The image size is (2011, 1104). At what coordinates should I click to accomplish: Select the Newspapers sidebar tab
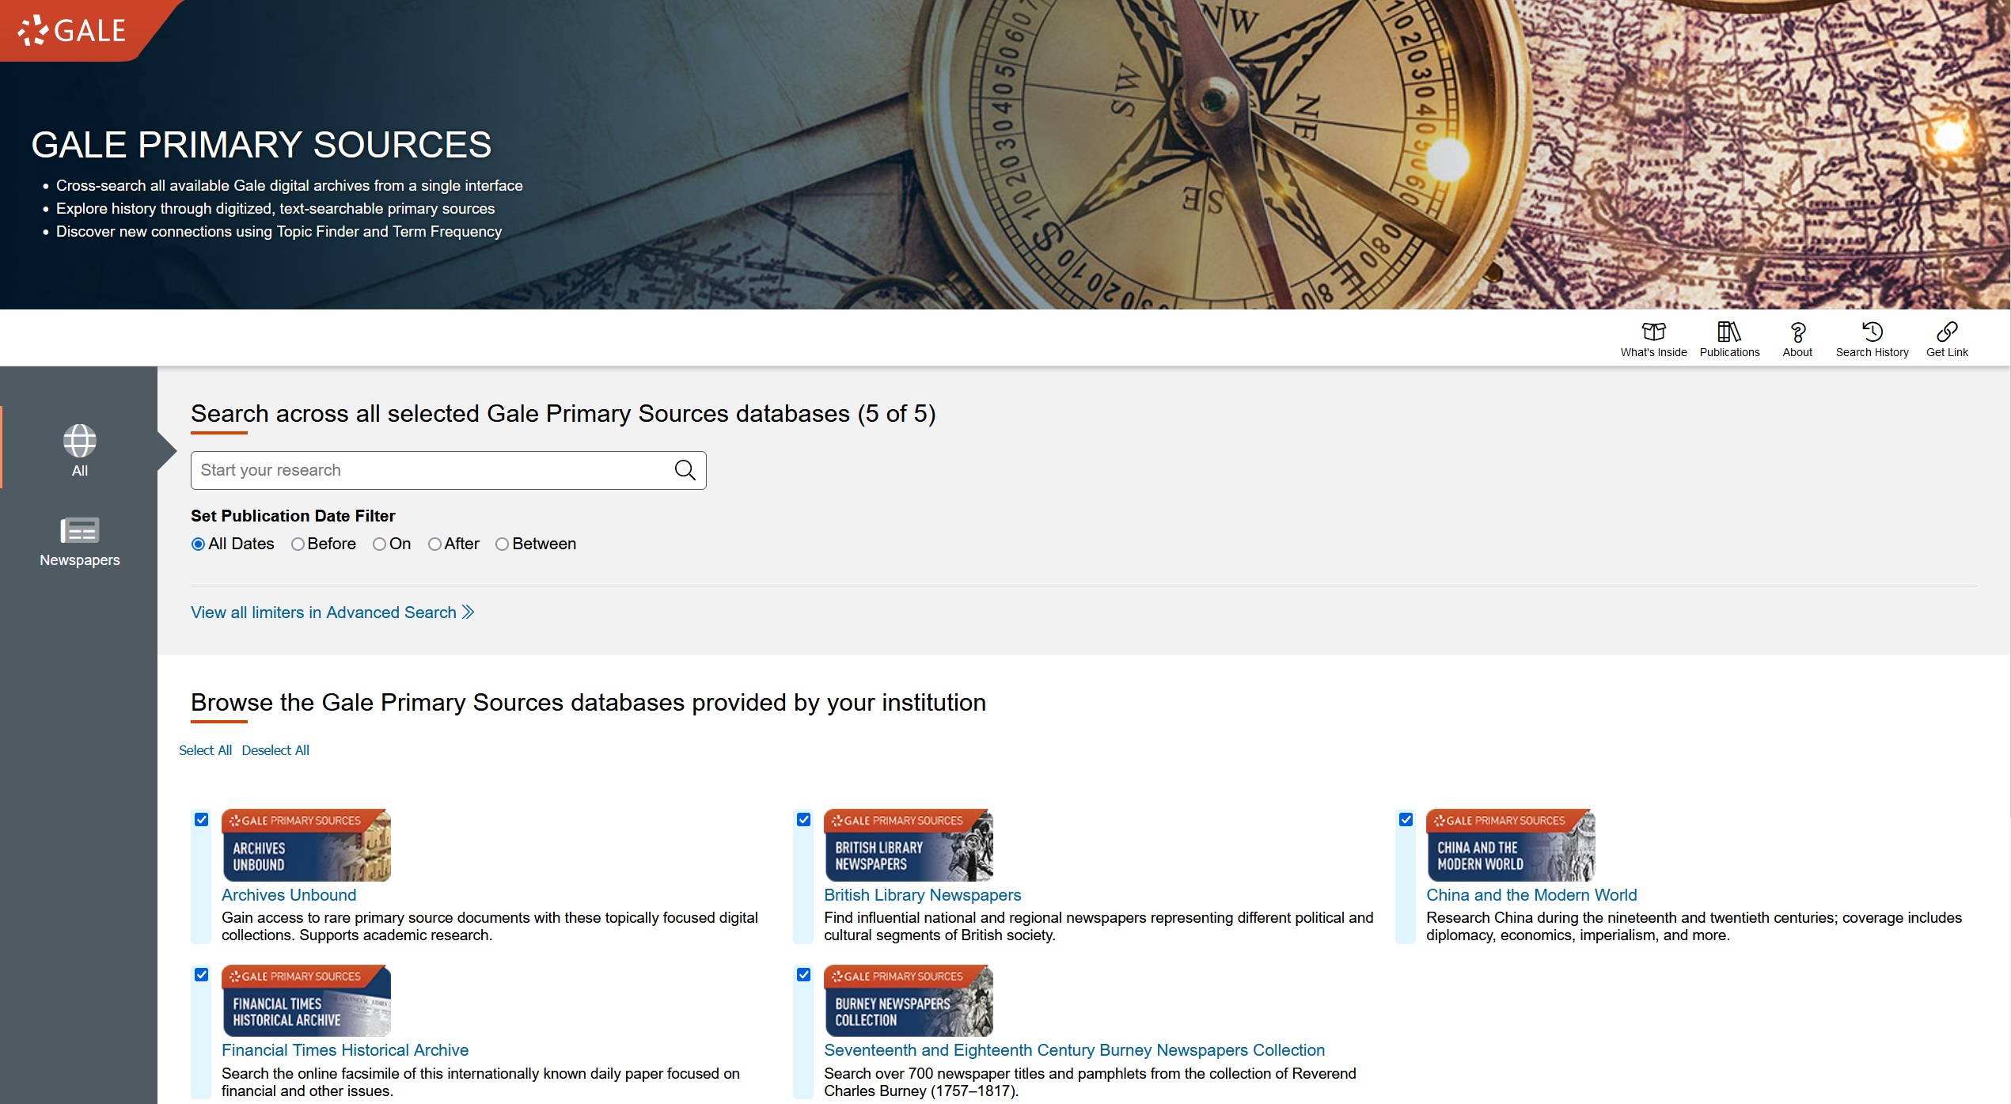tap(80, 542)
